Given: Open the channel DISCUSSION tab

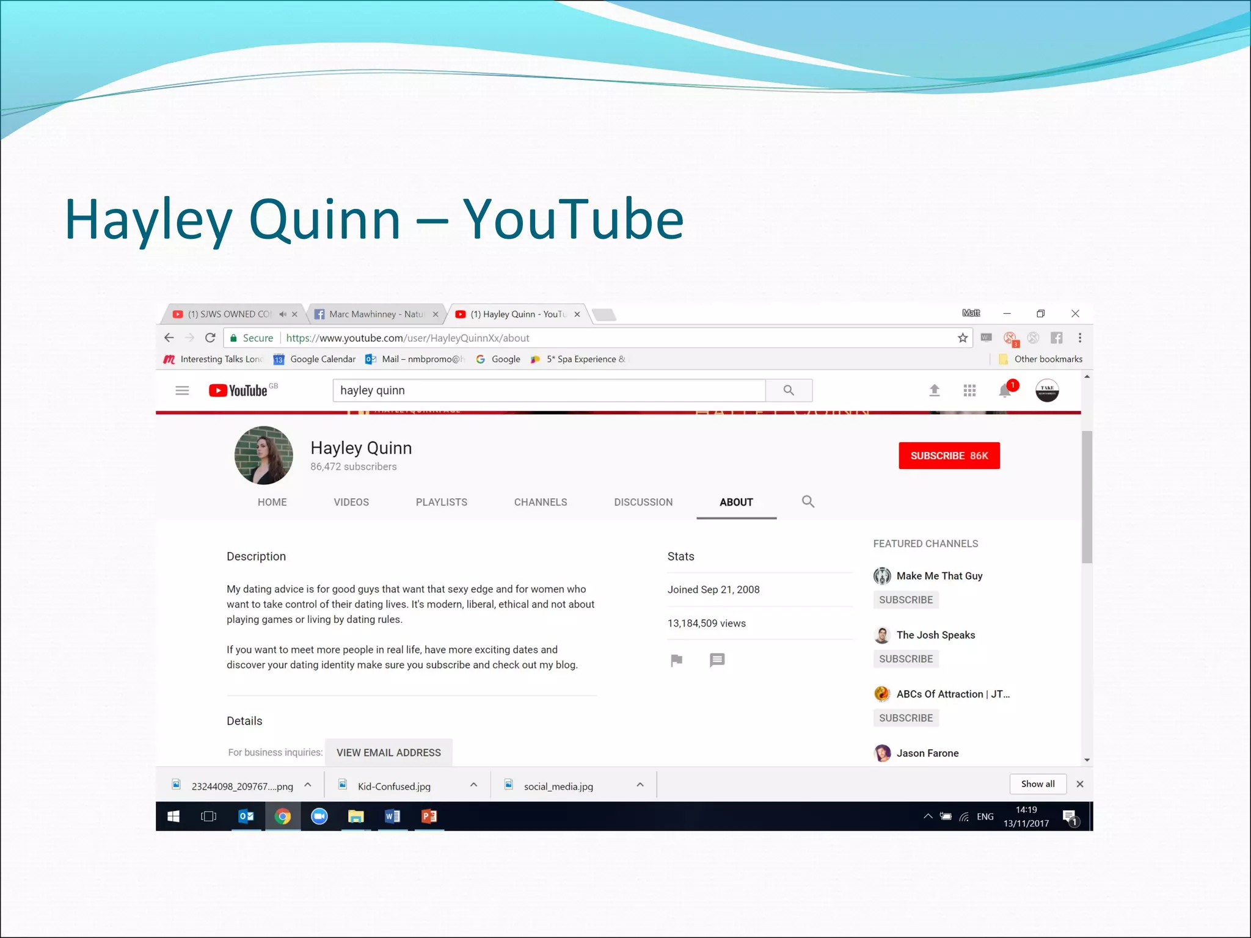Looking at the screenshot, I should [643, 502].
